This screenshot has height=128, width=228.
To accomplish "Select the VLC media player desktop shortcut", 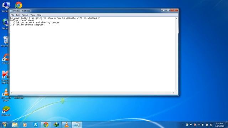I will pos(6,95).
